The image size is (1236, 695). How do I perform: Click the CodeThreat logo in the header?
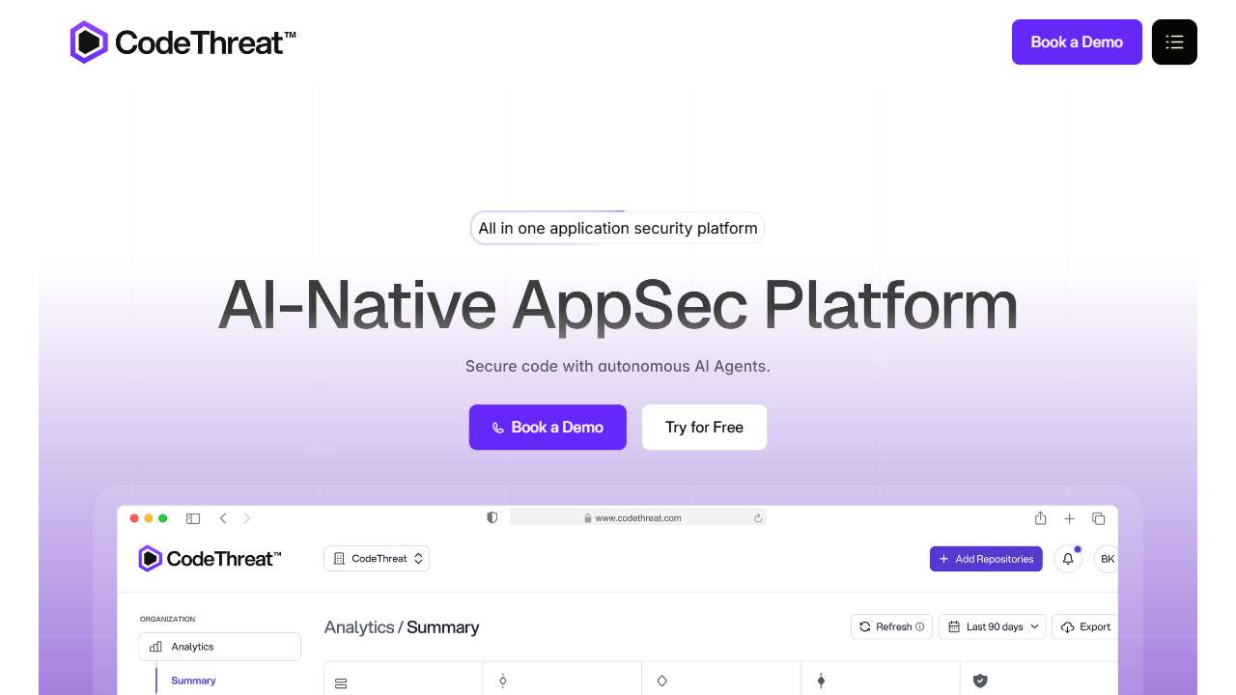tap(183, 42)
